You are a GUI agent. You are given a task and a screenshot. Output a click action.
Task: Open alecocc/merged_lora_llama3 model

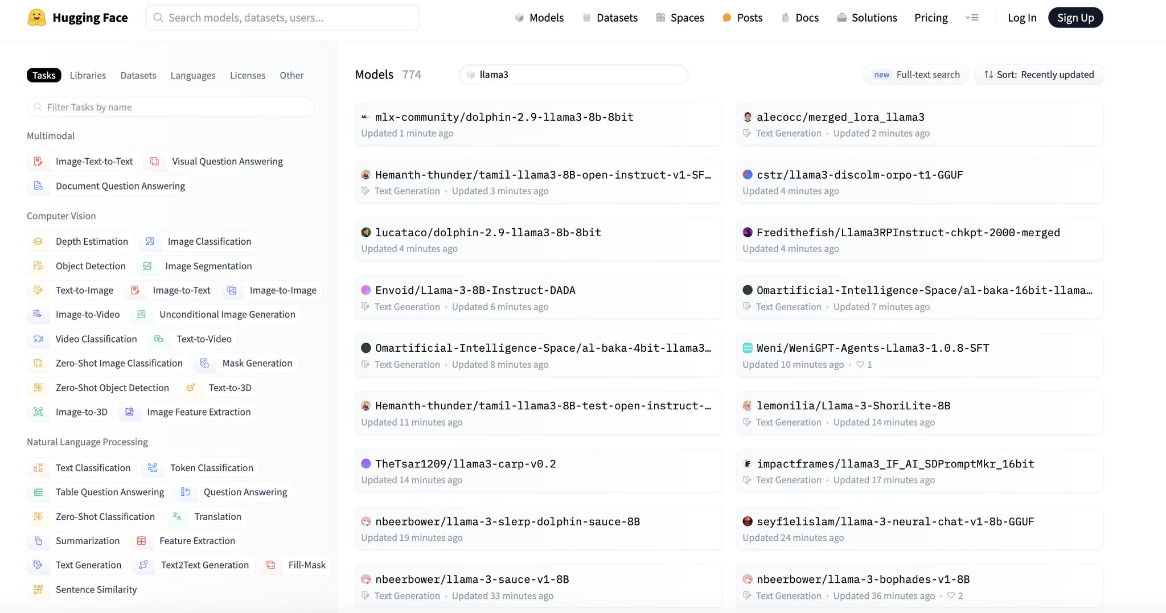coord(919,124)
